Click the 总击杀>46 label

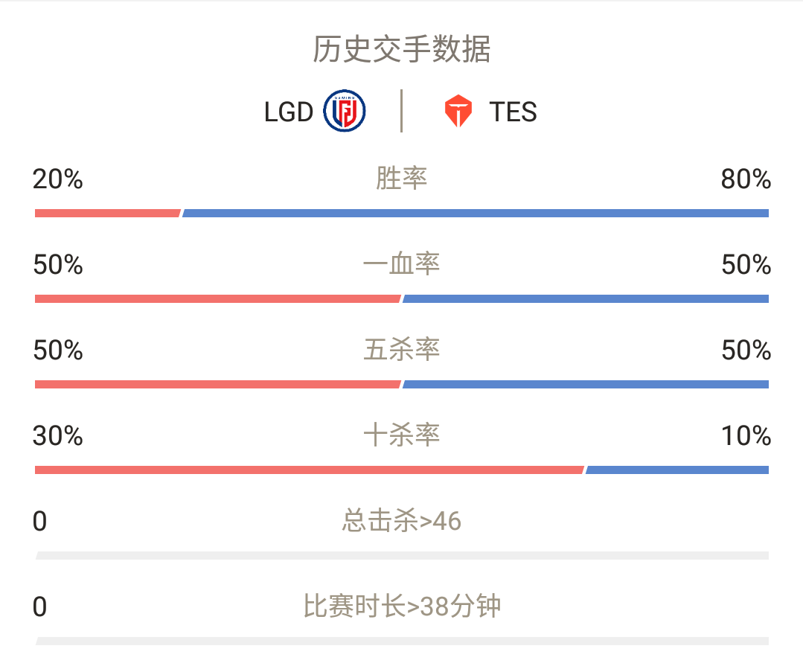pyautogui.click(x=402, y=520)
